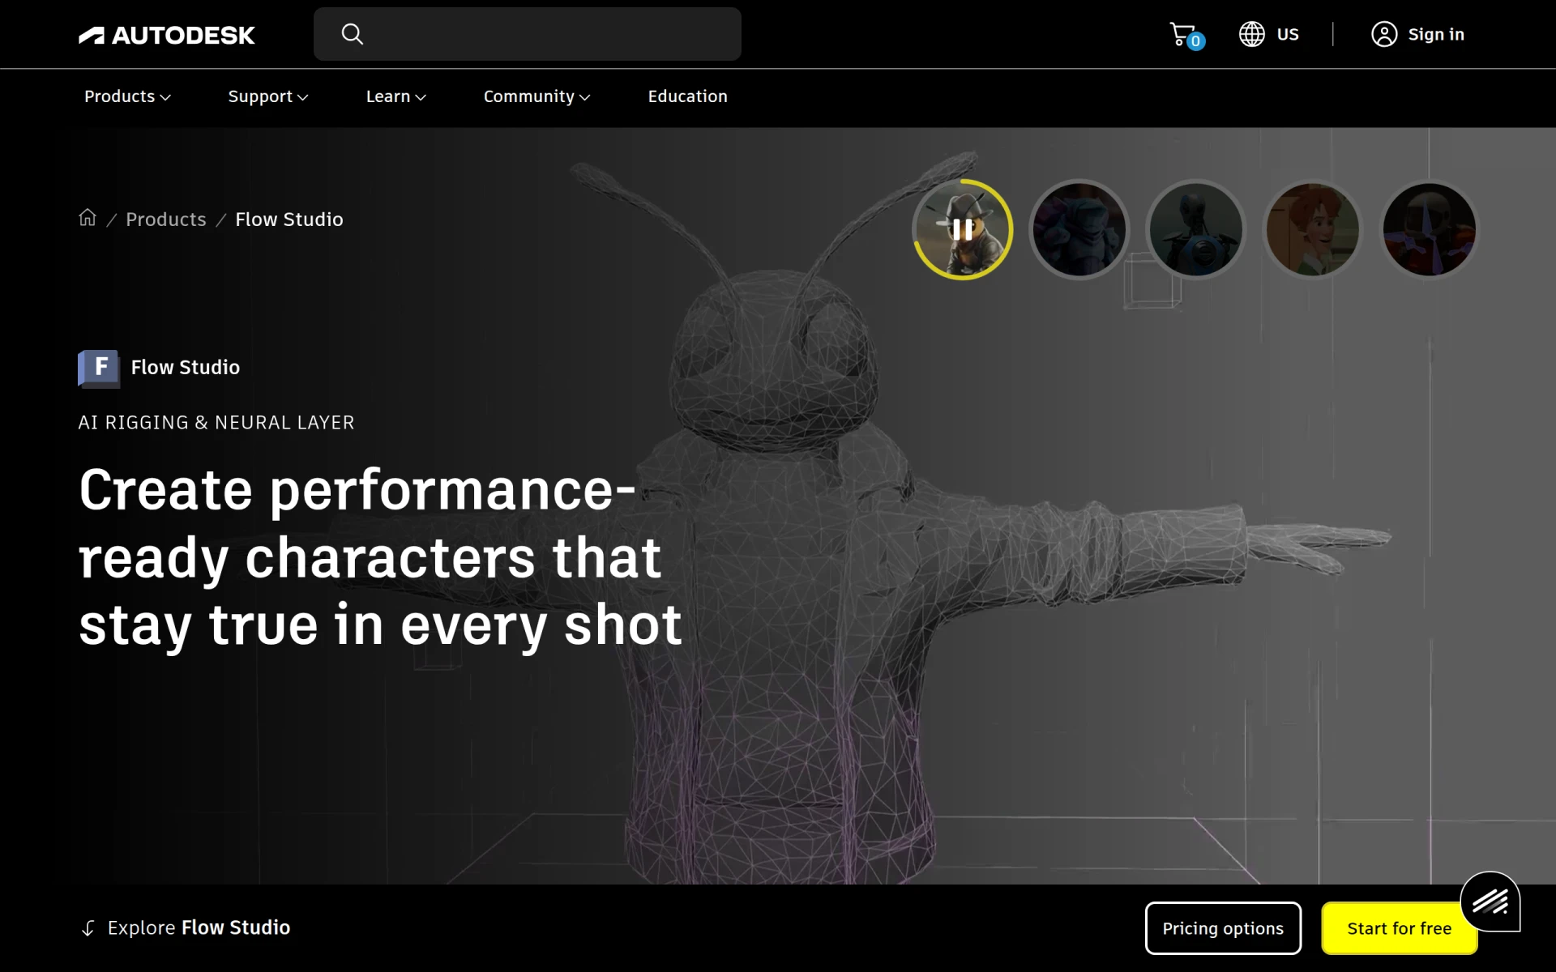Image resolution: width=1556 pixels, height=972 pixels.
Task: Go to the Products breadcrumb link
Action: [166, 220]
